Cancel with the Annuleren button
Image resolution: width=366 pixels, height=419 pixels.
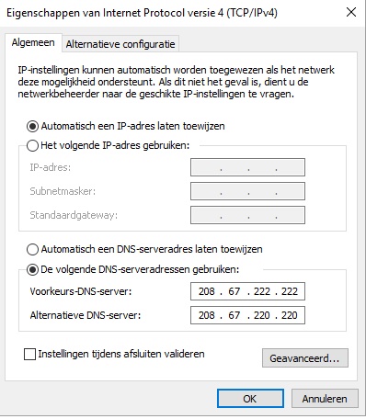325,399
